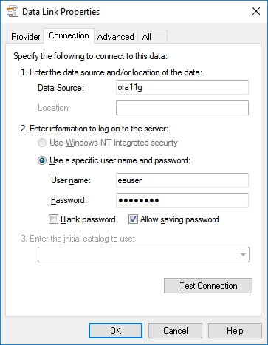Focus the User name field with eauser

point(182,180)
